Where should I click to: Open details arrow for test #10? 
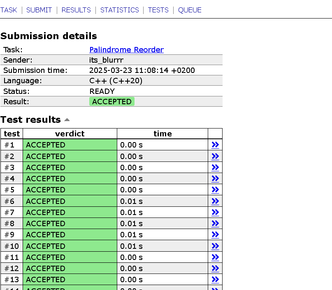215,246
